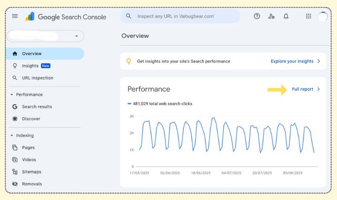Select Overview in the sidebar

45,54
